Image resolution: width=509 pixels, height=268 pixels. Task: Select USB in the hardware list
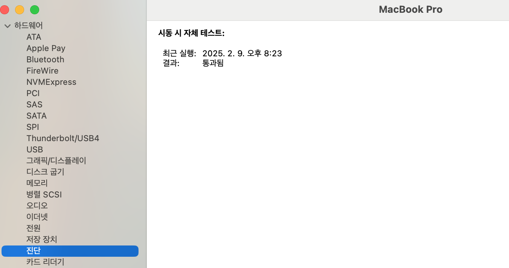coord(35,150)
